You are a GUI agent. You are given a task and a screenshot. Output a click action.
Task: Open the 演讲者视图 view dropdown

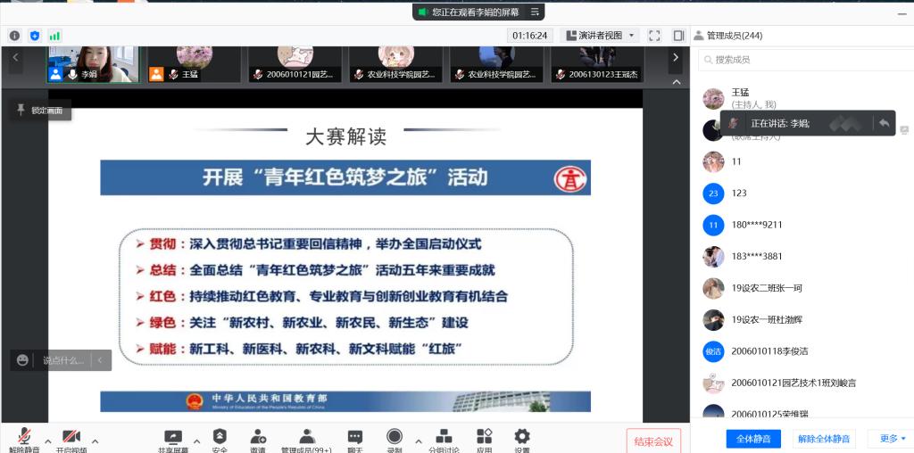click(x=600, y=36)
